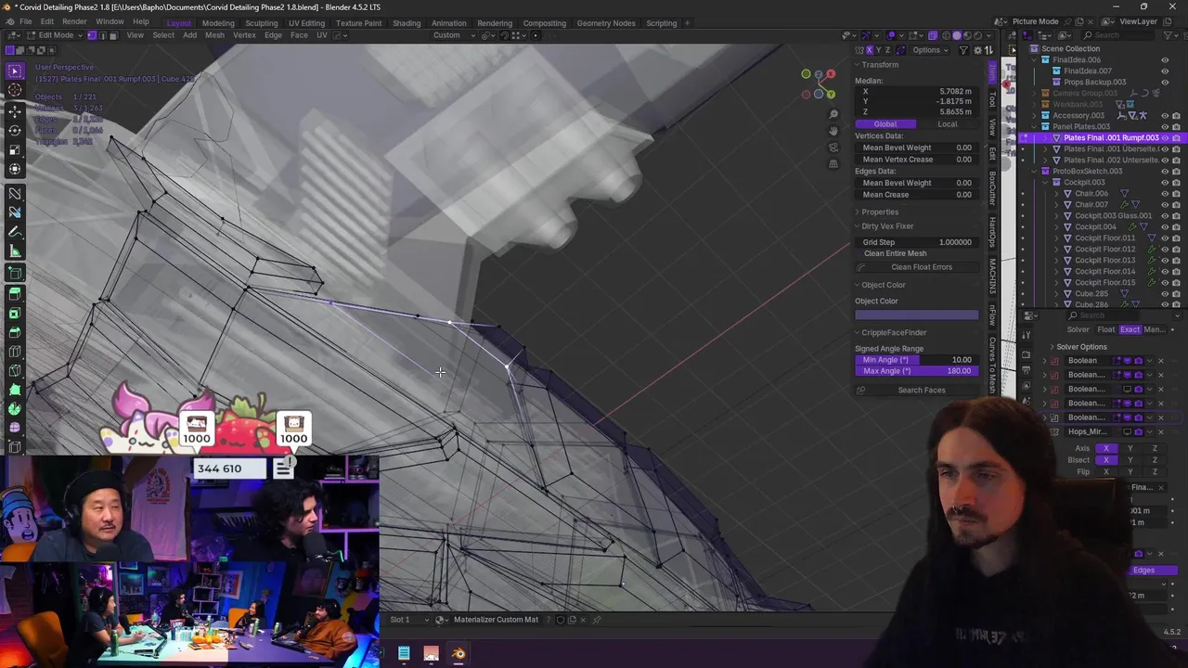Select the Transform tool
1188x668 pixels.
tap(15, 169)
